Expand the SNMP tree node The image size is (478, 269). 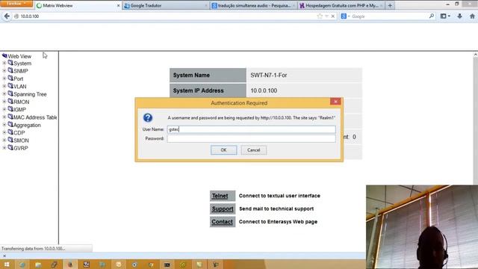(4, 71)
